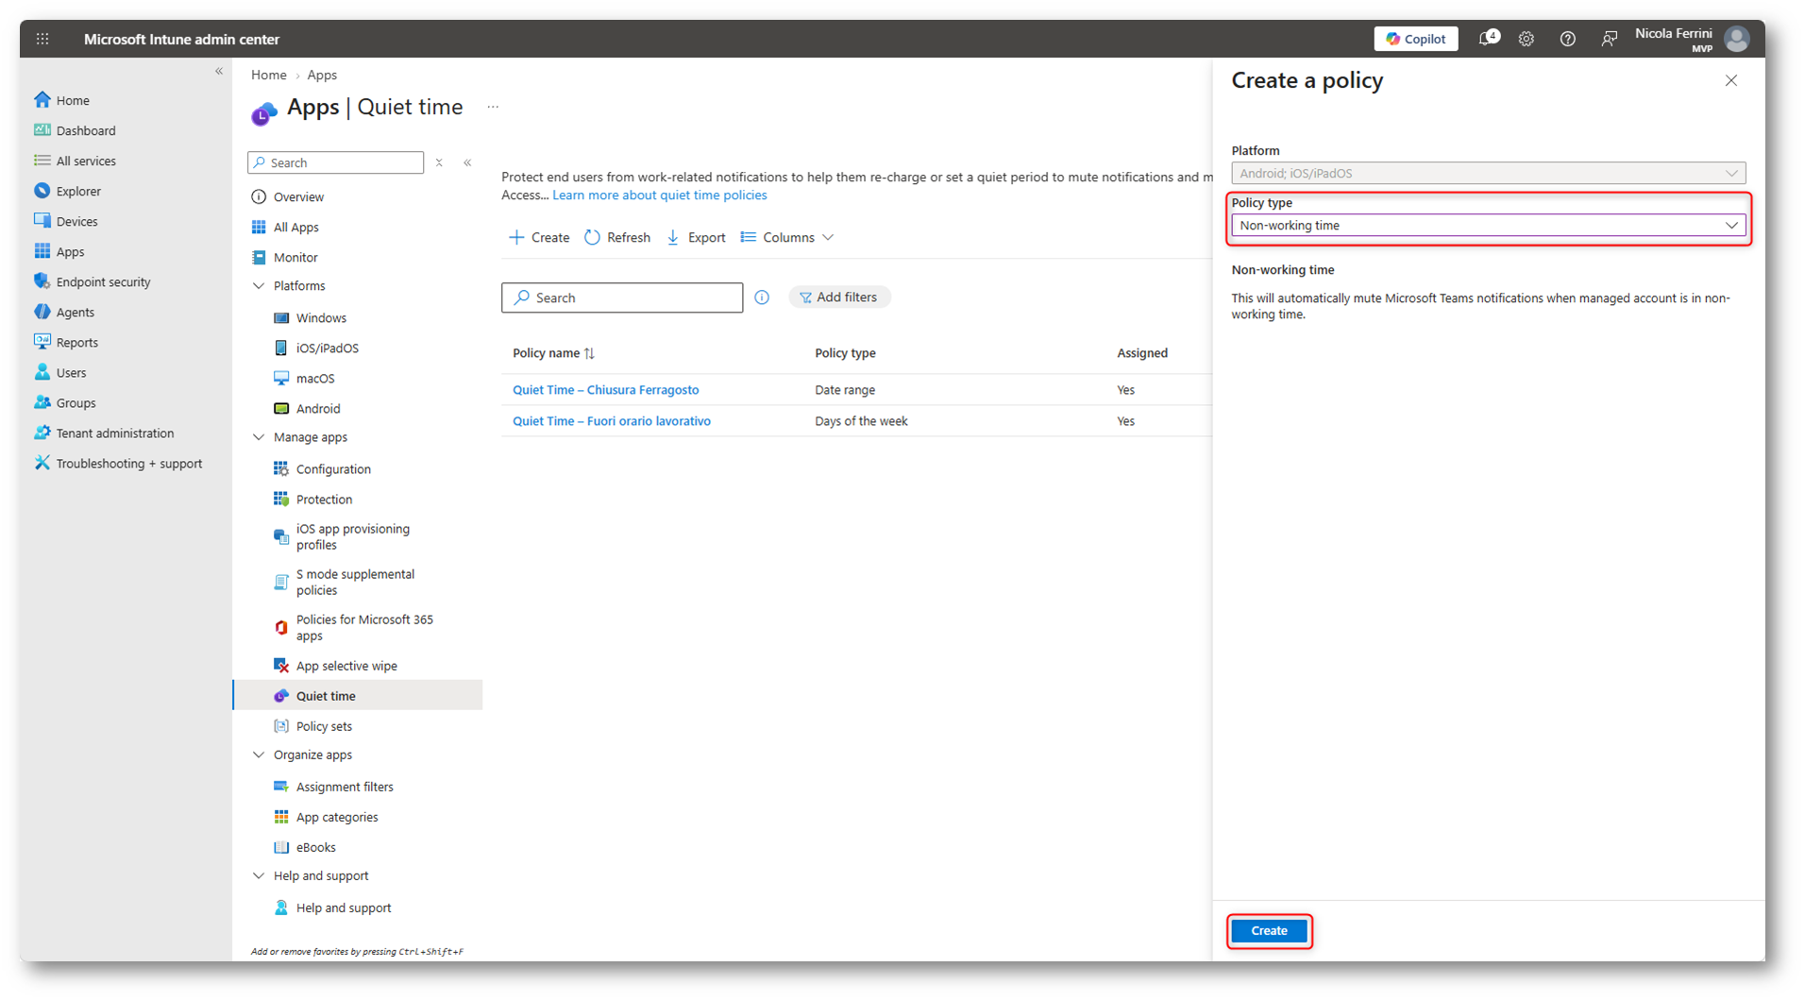The image size is (1805, 1001).
Task: Collapse the Manage apps section
Action: point(259,437)
